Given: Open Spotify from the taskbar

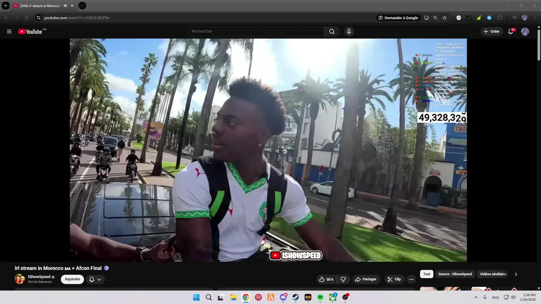Looking at the screenshot, I should tap(320, 297).
